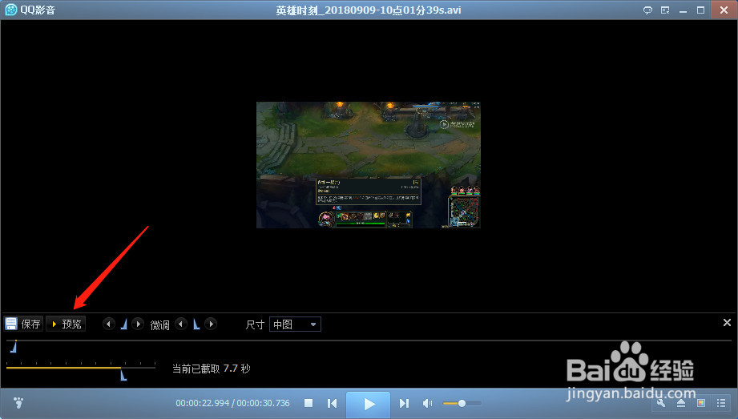Click the file title 英雄时刻_20180909-10点01分39s.avi

369,10
